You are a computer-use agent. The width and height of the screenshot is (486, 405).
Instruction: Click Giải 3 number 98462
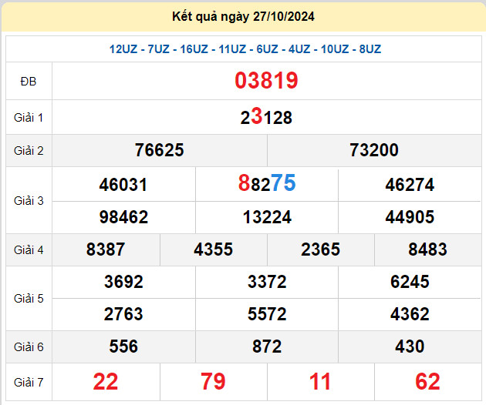coord(123,217)
